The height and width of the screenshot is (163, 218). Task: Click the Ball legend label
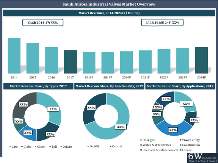[x=55, y=147]
